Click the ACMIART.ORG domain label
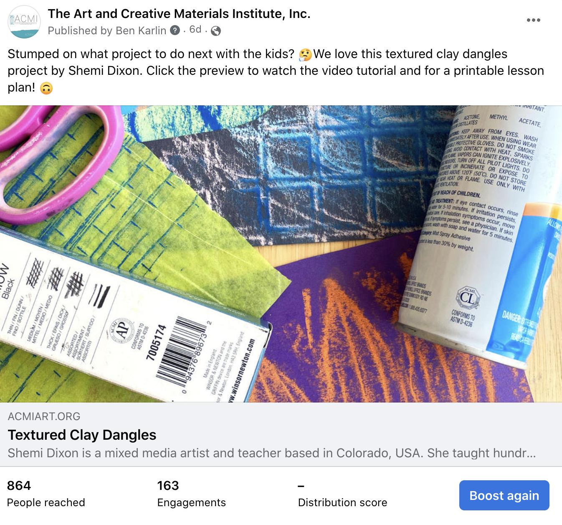Viewport: 562px width, 525px height. coord(44,416)
